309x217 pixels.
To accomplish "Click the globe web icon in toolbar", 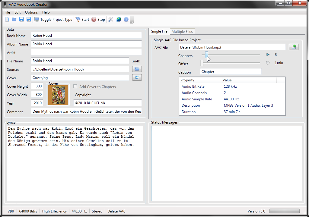I will coord(119,20).
